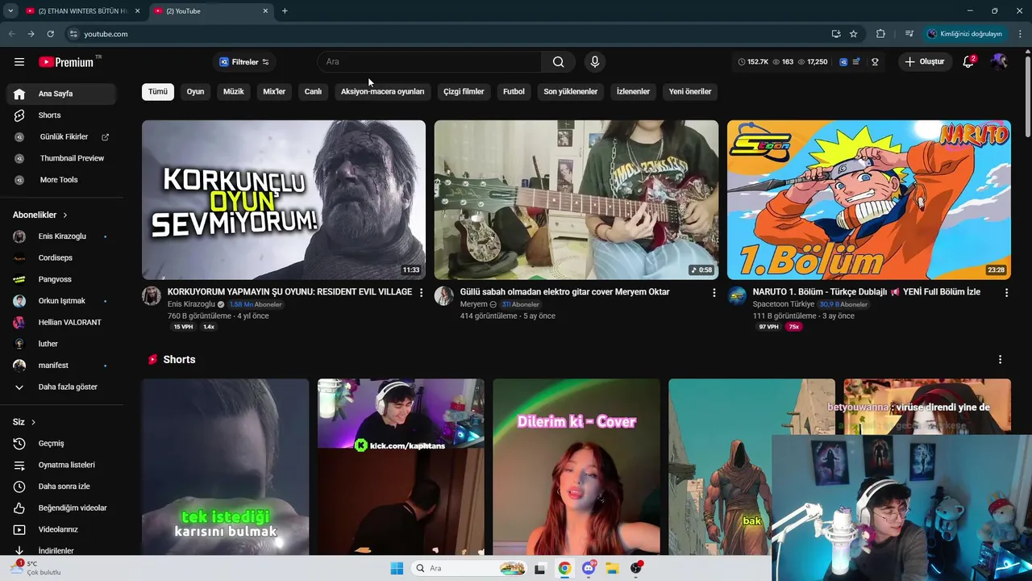Screen dimensions: 1032x581
Task: Select the Son yüklenenler chip
Action: (x=570, y=91)
